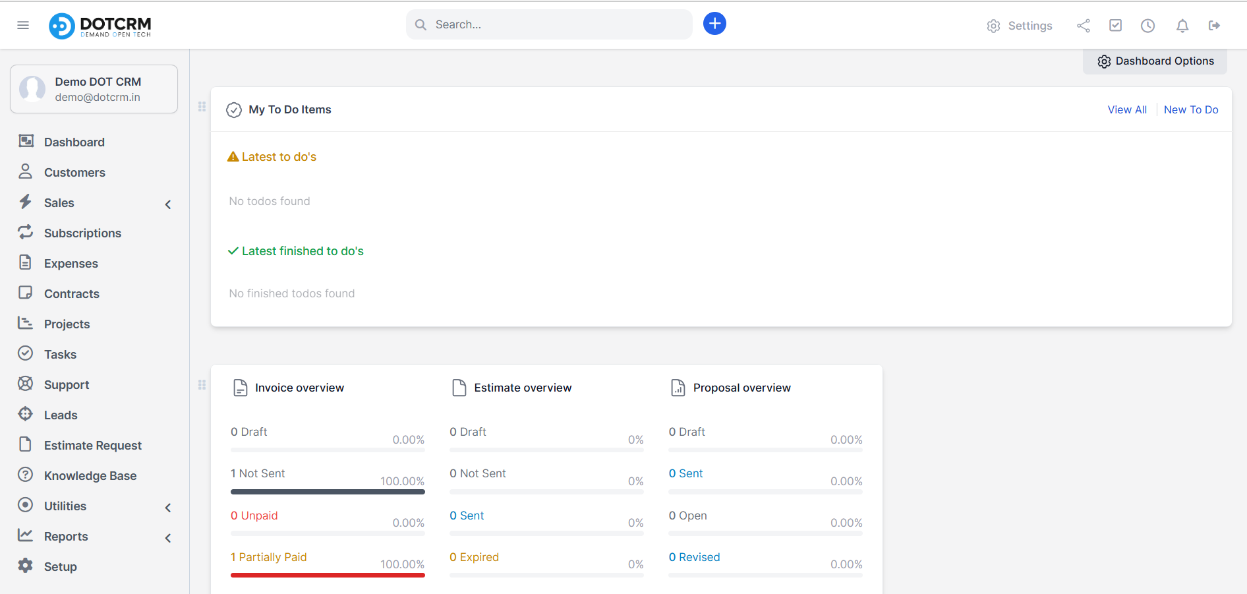
Task: Click the logout arrow icon
Action: point(1214,26)
